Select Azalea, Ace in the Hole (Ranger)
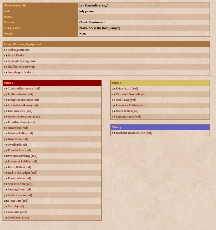The width and height of the screenshot is (216, 230). tap(100, 28)
